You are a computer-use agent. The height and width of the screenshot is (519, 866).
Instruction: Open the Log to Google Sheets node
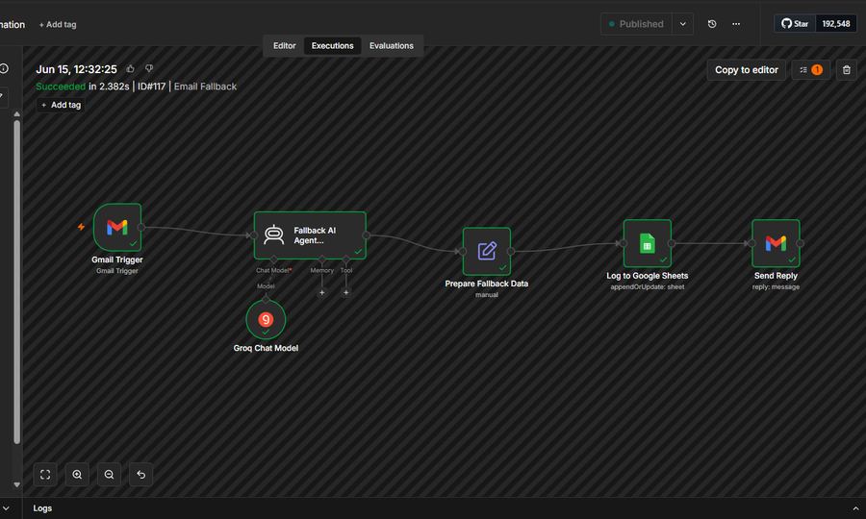pos(648,243)
